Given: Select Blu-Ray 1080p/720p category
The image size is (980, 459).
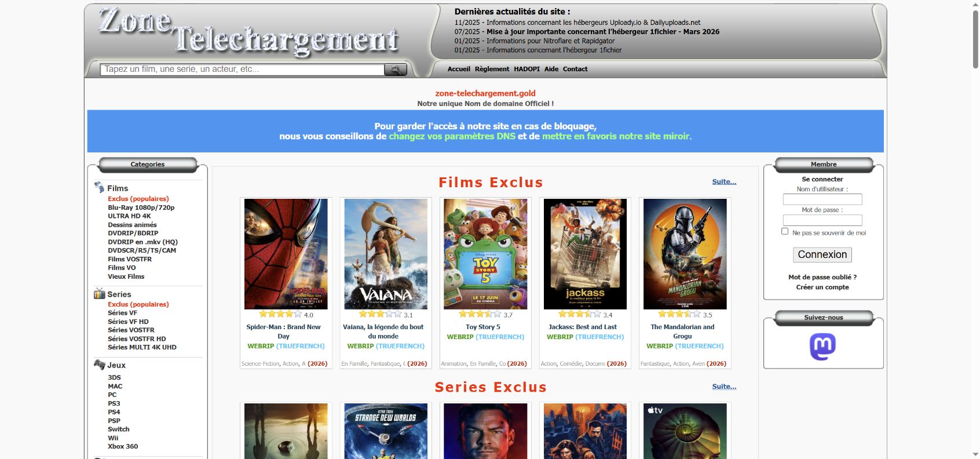Looking at the screenshot, I should pos(141,207).
